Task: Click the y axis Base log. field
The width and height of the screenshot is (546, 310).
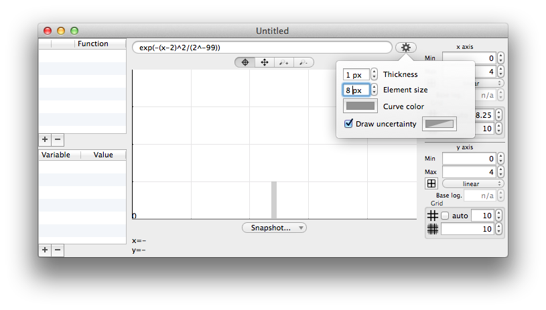Action: (480, 196)
